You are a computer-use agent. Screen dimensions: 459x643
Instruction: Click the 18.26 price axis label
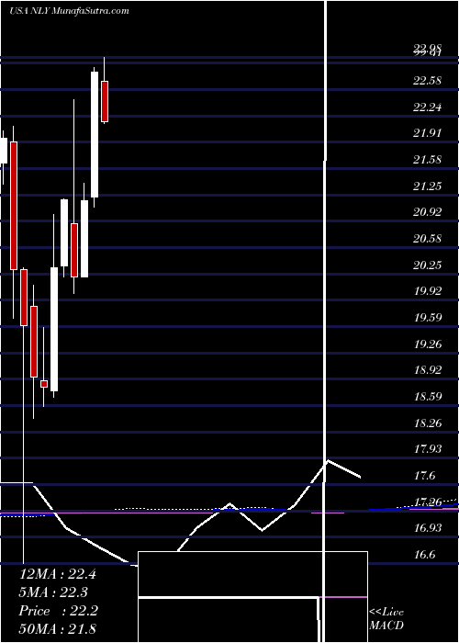click(428, 423)
